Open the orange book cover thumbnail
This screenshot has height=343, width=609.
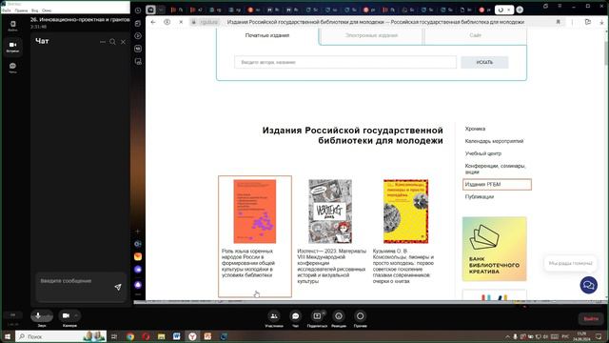pyautogui.click(x=255, y=212)
